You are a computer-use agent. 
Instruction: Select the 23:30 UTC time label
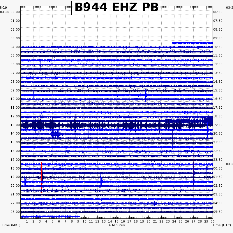(218, 160)
